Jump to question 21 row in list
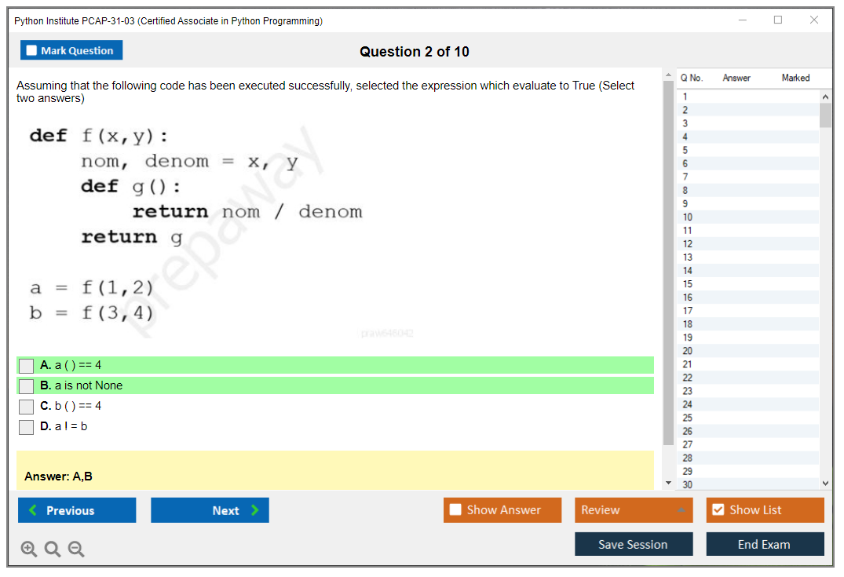The height and width of the screenshot is (577, 844). pos(689,364)
